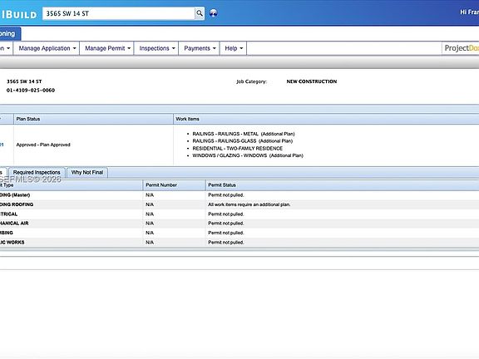Select the MECHANICAL AIR permit row
Viewport: 479px width, 359px height.
click(239, 224)
